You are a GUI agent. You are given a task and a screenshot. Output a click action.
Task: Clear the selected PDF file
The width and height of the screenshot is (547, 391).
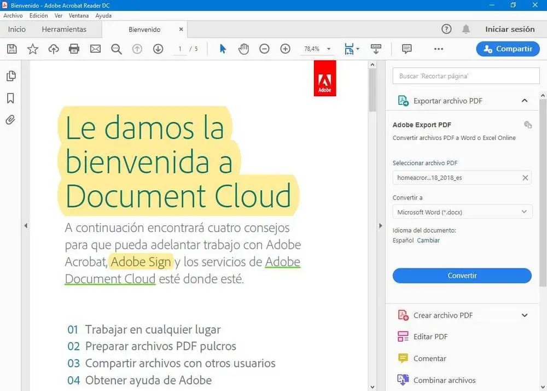(x=525, y=178)
